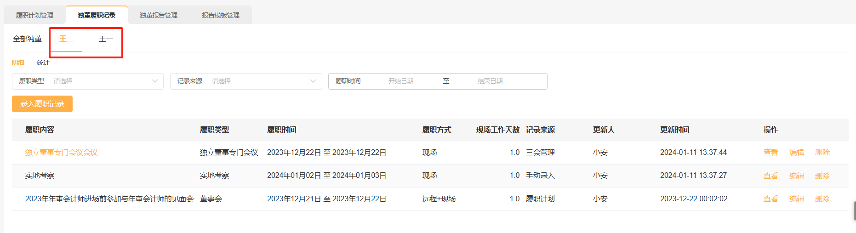Screen dimensions: 856x233
Task: Select director 王一 tab
Action: click(x=106, y=39)
